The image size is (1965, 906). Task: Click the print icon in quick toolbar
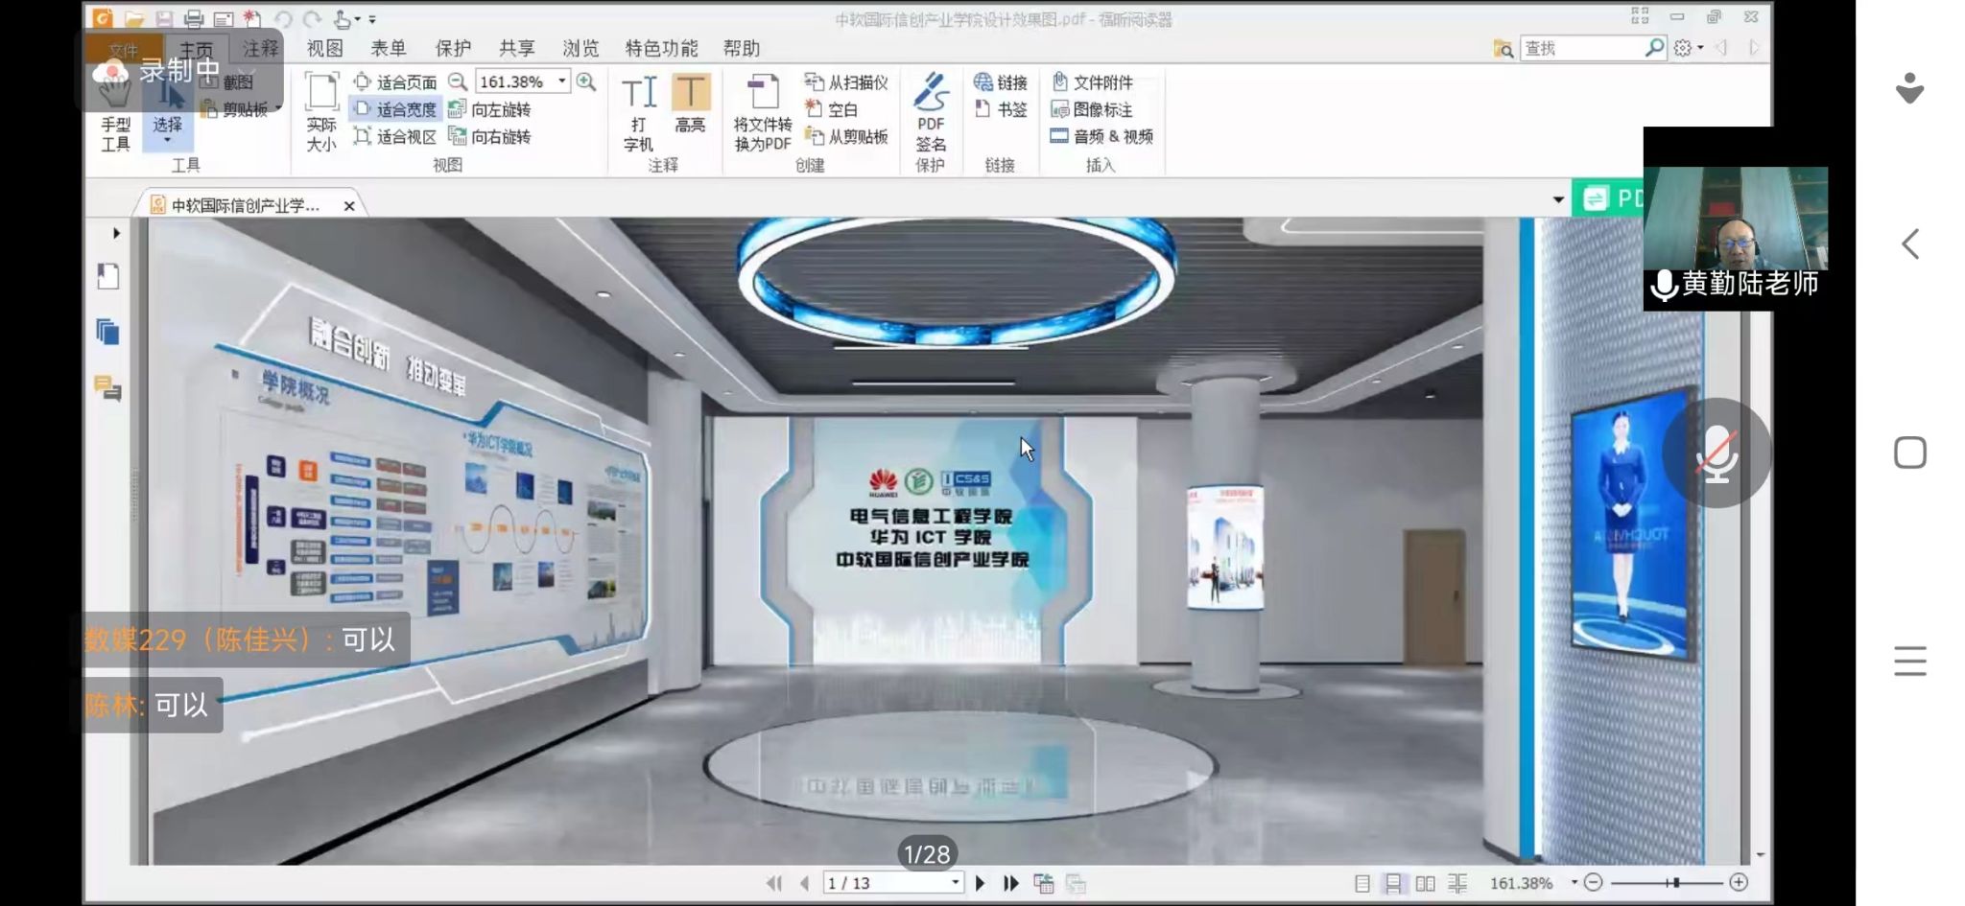tap(194, 18)
